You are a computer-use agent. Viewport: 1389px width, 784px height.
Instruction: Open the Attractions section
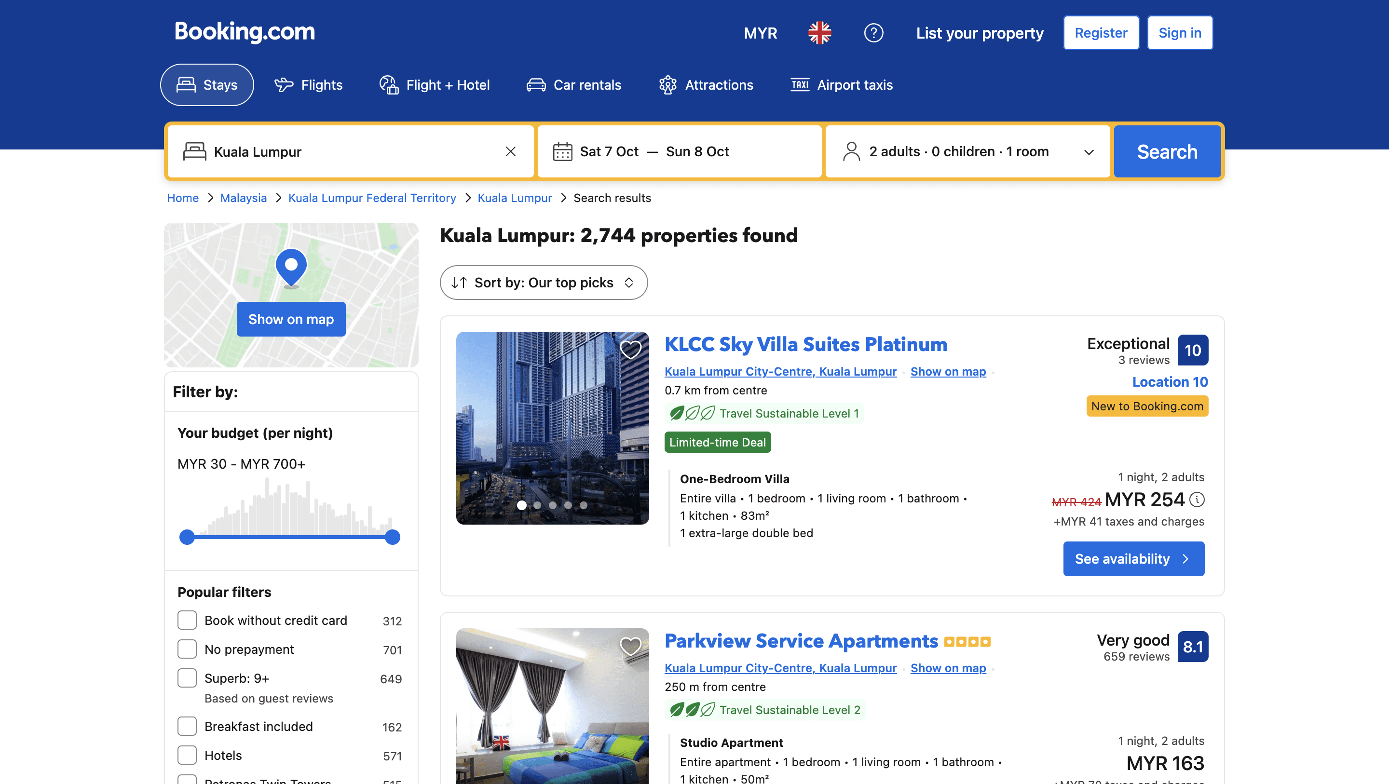click(667, 85)
